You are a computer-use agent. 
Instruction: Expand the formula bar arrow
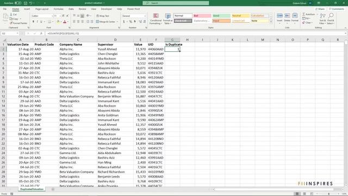coord(346,33)
